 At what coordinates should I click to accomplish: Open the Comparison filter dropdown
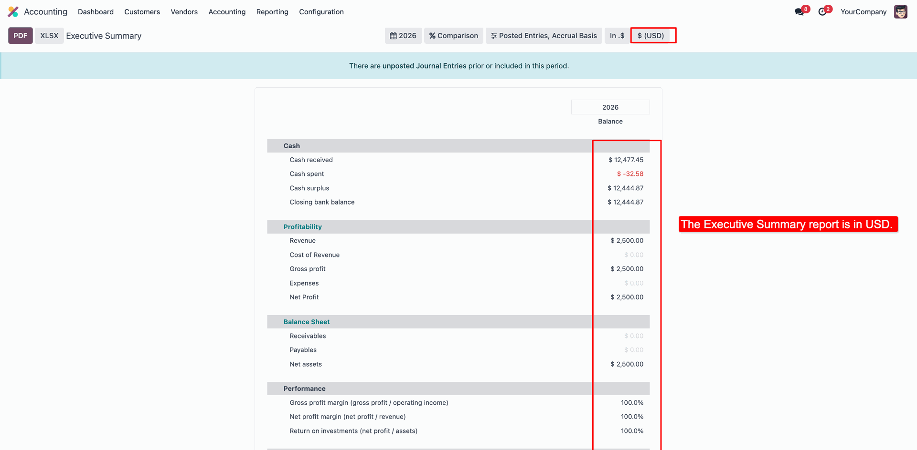(453, 36)
